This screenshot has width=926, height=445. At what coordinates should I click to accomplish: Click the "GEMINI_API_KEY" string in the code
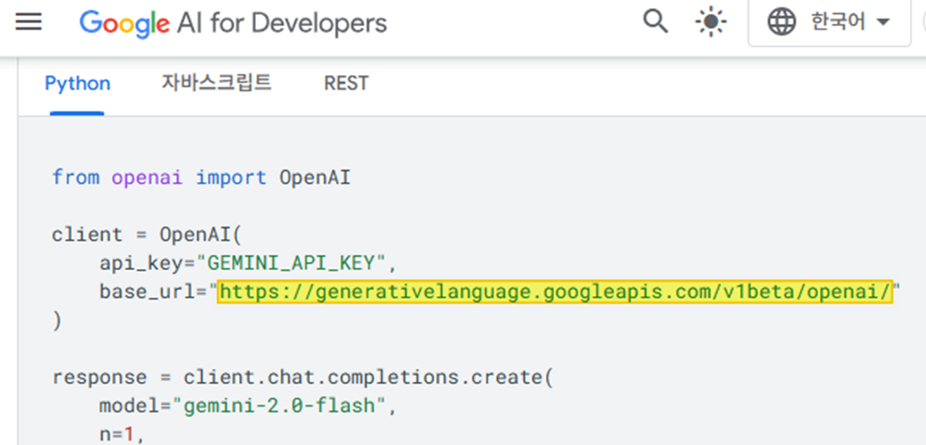290,263
